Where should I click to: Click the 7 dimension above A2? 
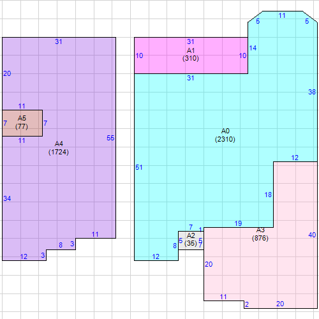[191, 227]
